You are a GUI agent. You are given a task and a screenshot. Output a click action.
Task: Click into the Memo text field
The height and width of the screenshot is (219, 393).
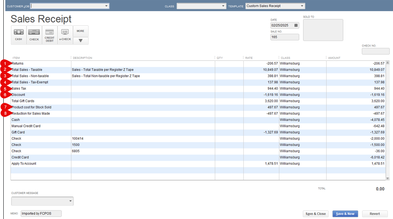coord(41,213)
